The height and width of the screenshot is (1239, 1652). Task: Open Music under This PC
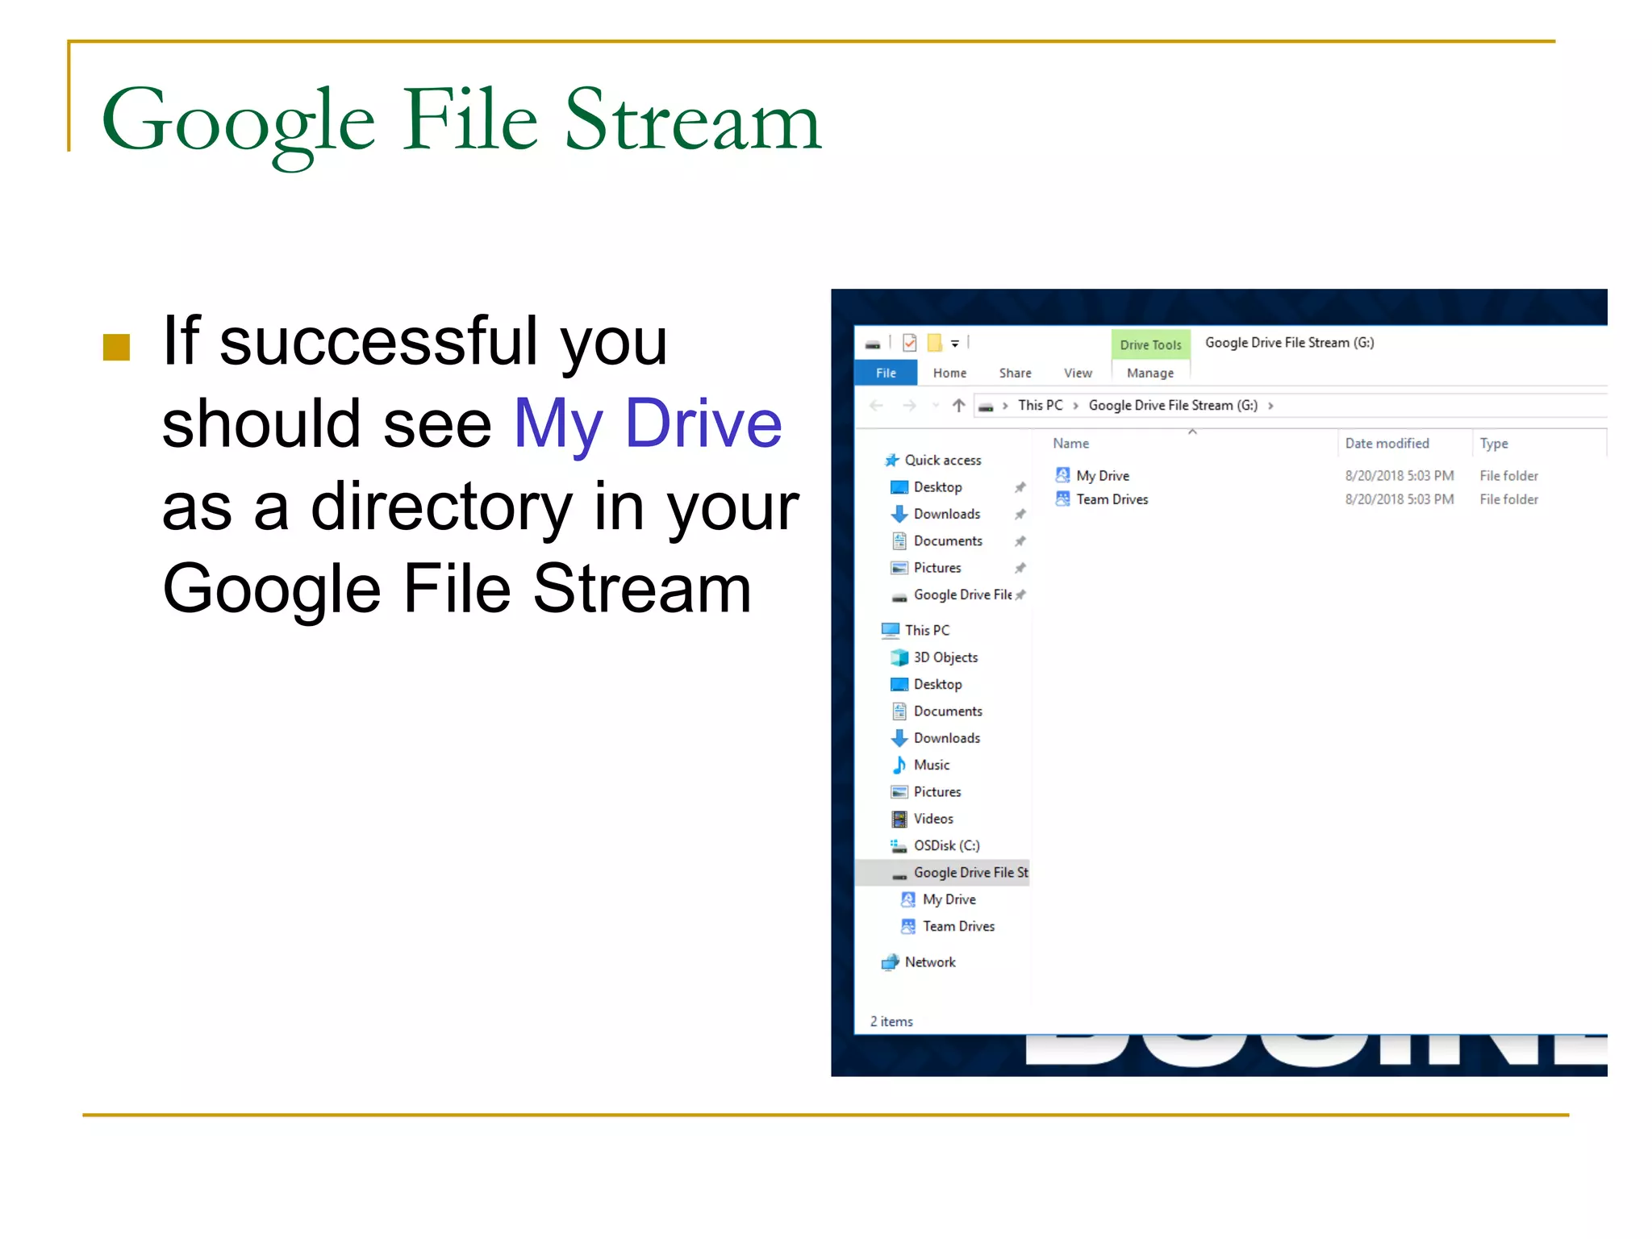(x=932, y=765)
